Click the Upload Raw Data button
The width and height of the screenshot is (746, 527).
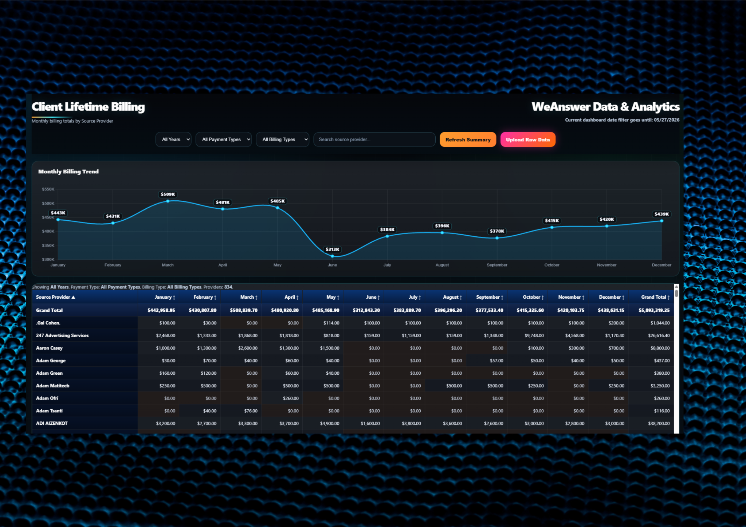tap(528, 139)
